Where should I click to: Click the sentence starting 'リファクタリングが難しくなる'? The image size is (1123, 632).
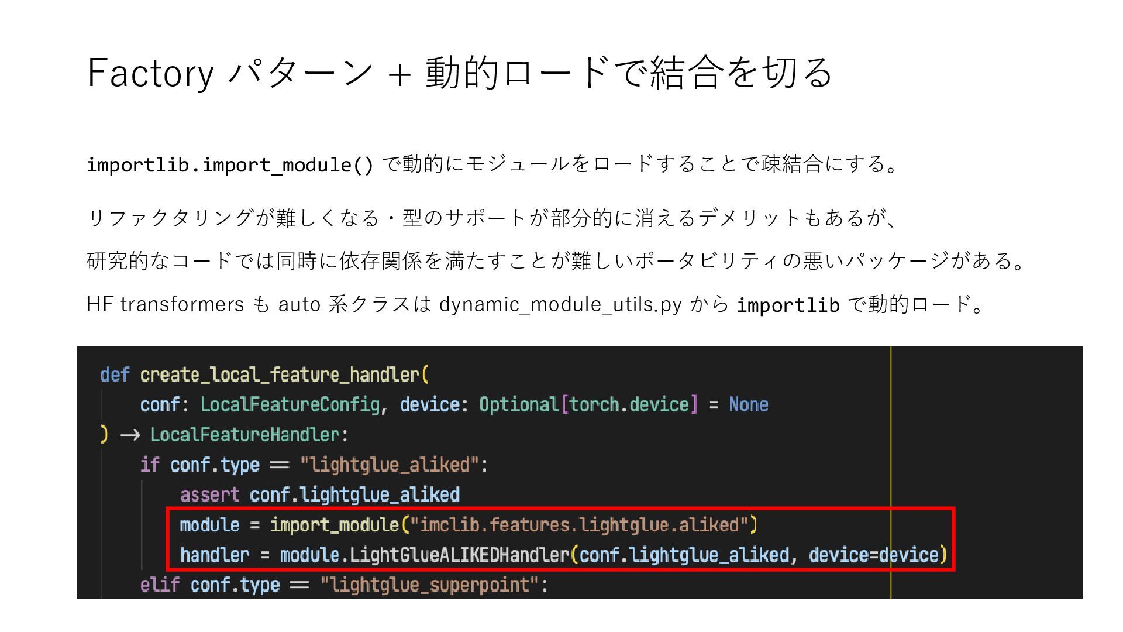coord(491,218)
